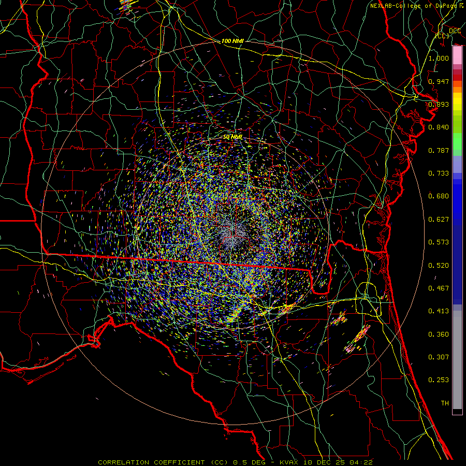Pick the bright green band on the color bar
The image size is (466, 466).
(x=457, y=141)
